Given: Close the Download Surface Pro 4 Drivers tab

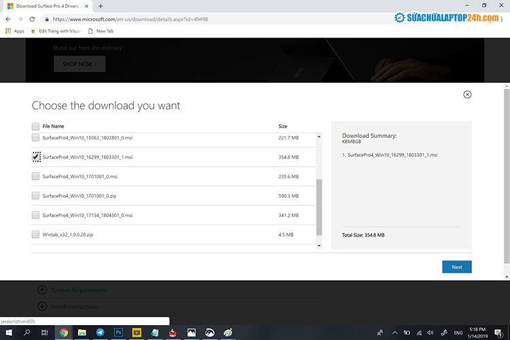Looking at the screenshot, I should pos(86,6).
